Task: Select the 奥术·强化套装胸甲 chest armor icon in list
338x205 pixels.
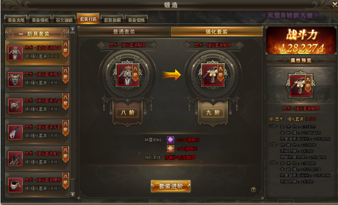Action: pyautogui.click(x=15, y=53)
